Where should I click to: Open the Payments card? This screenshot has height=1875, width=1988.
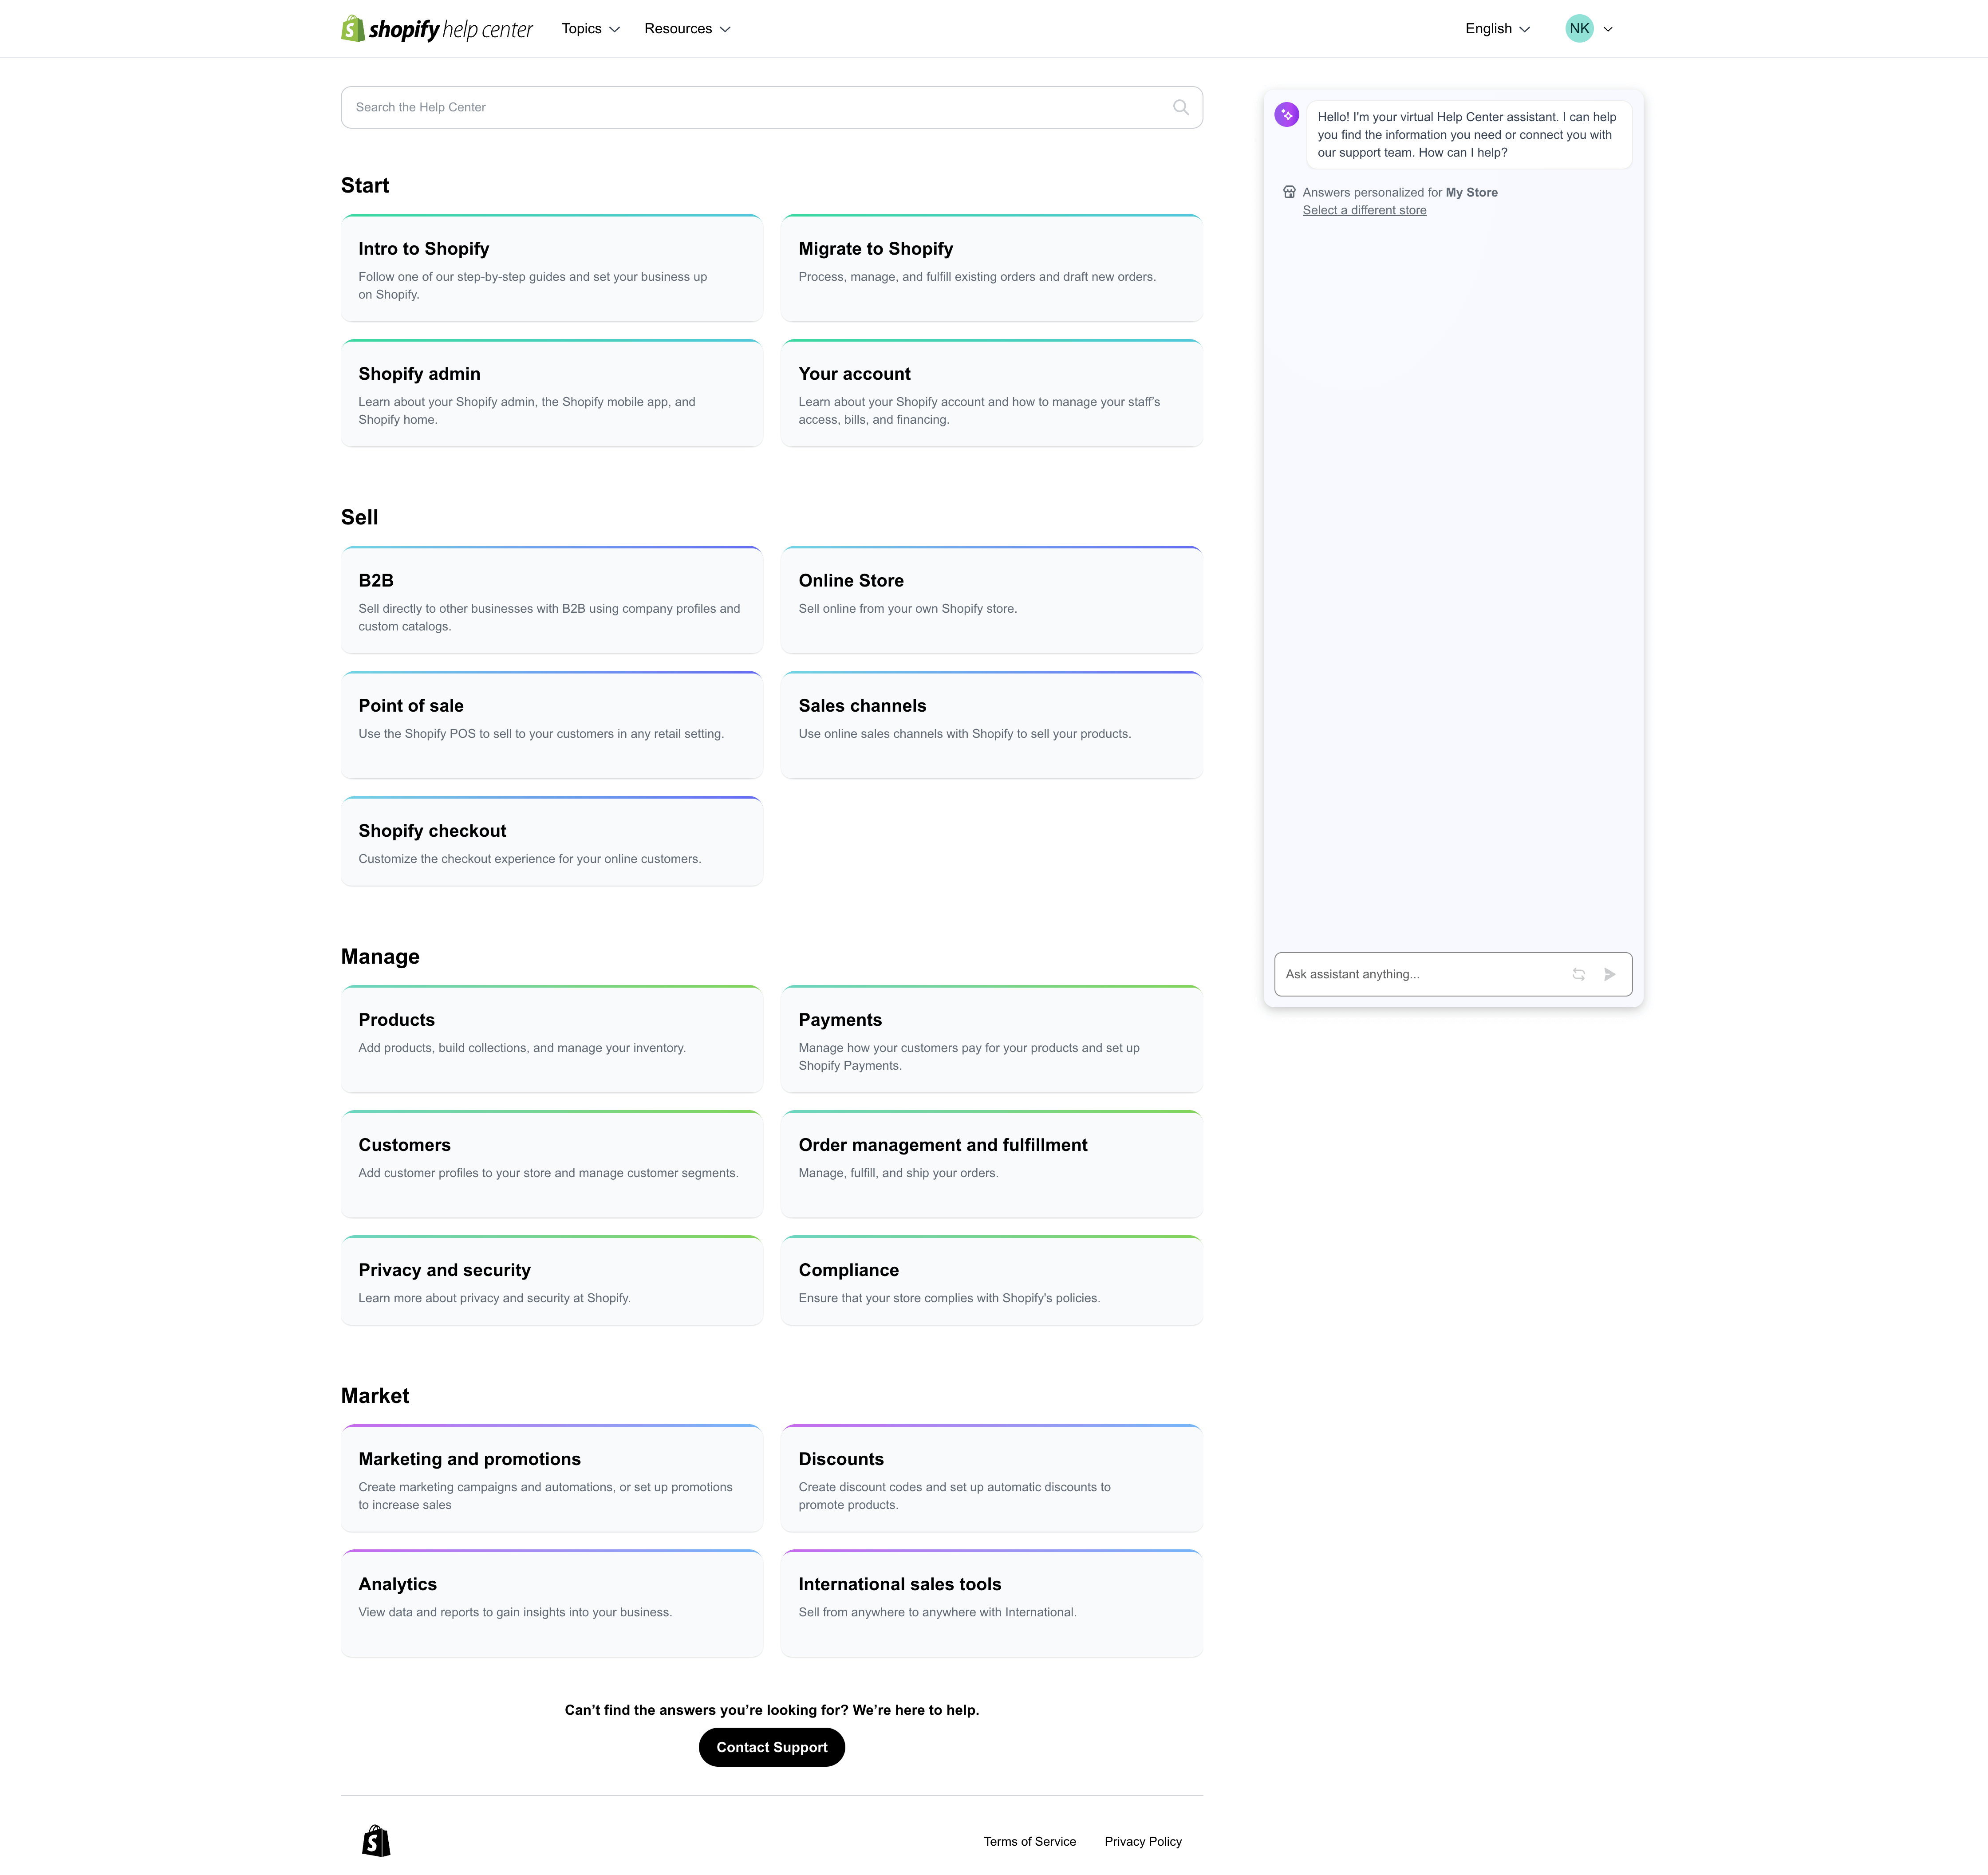[992, 1039]
